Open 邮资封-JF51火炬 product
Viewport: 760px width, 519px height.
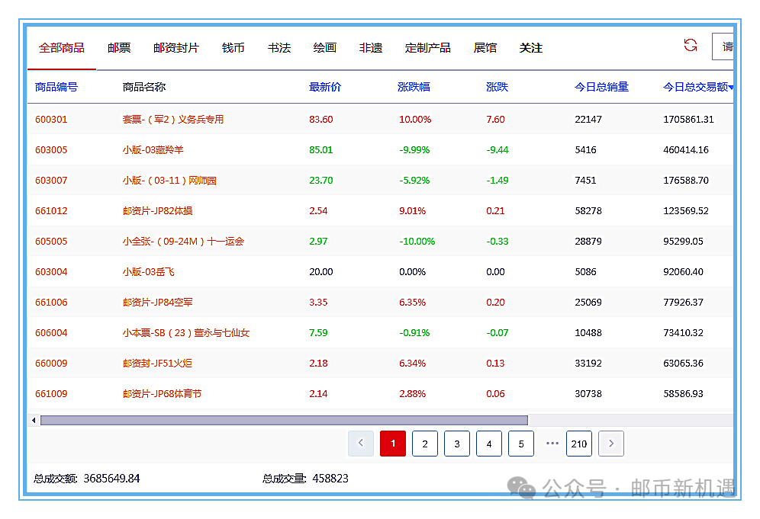[157, 364]
